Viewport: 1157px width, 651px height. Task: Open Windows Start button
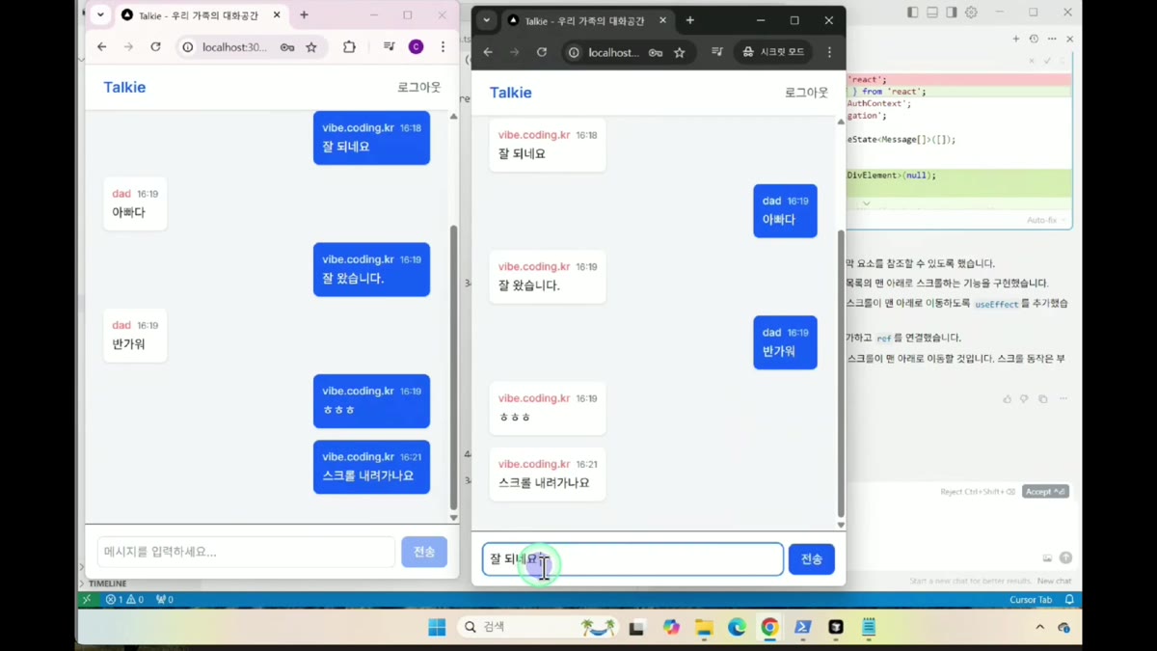(437, 628)
